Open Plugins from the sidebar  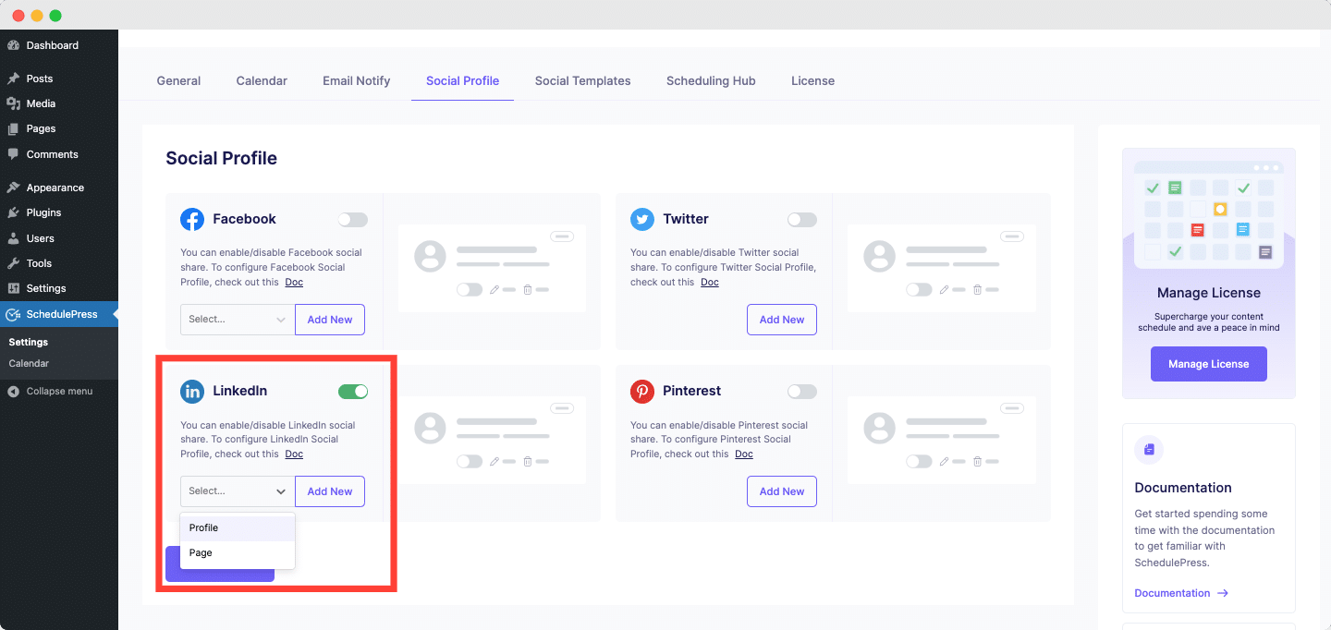pos(43,212)
